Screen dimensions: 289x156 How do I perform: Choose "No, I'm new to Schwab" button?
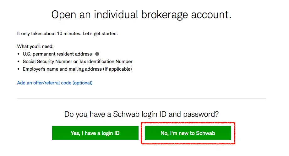point(188,133)
